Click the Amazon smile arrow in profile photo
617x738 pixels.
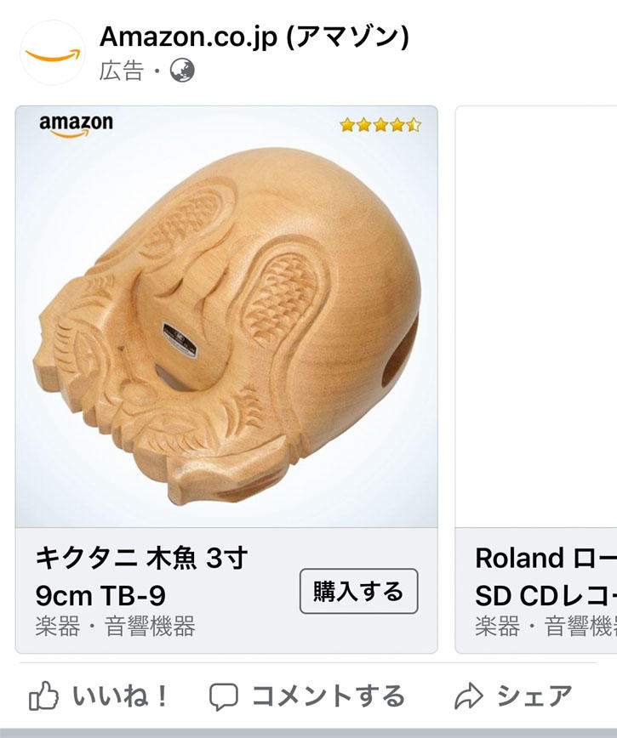(x=49, y=57)
